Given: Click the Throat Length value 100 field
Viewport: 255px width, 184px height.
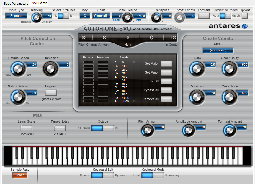Looking at the screenshot, I should [190, 16].
